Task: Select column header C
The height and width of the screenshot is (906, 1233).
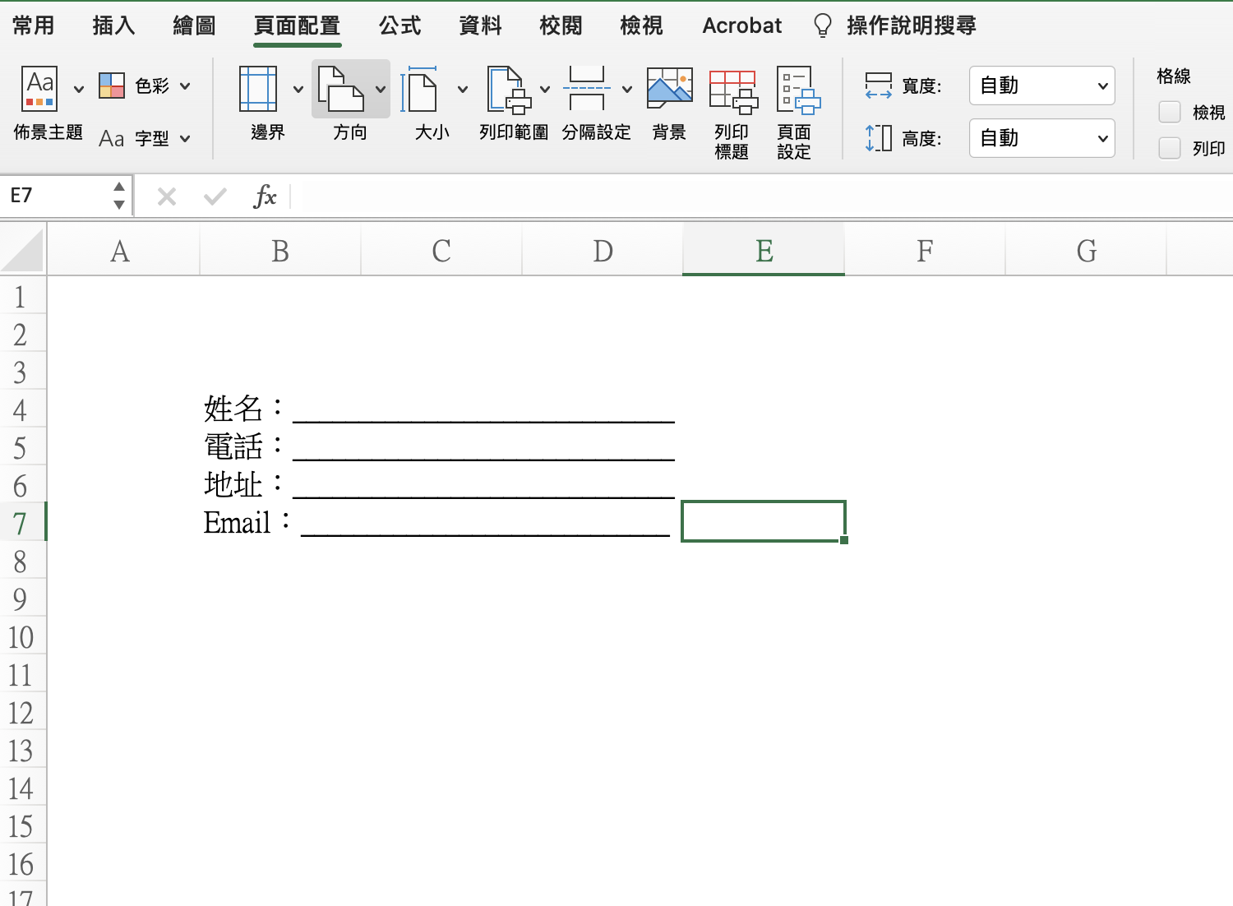Action: pos(441,251)
